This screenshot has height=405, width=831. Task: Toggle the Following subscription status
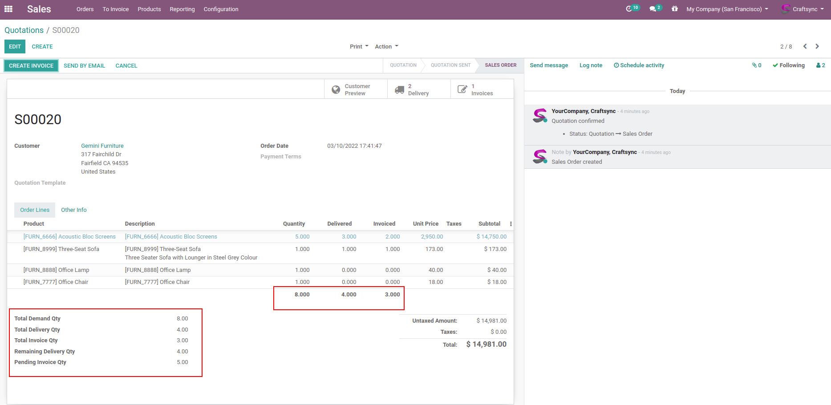pos(789,65)
